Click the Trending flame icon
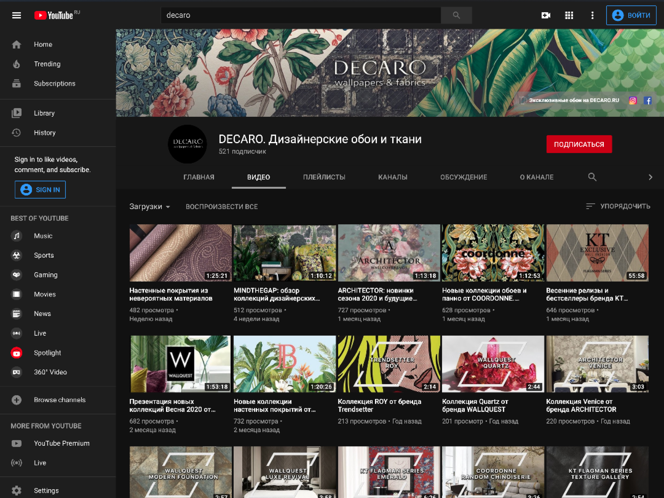 (17, 64)
